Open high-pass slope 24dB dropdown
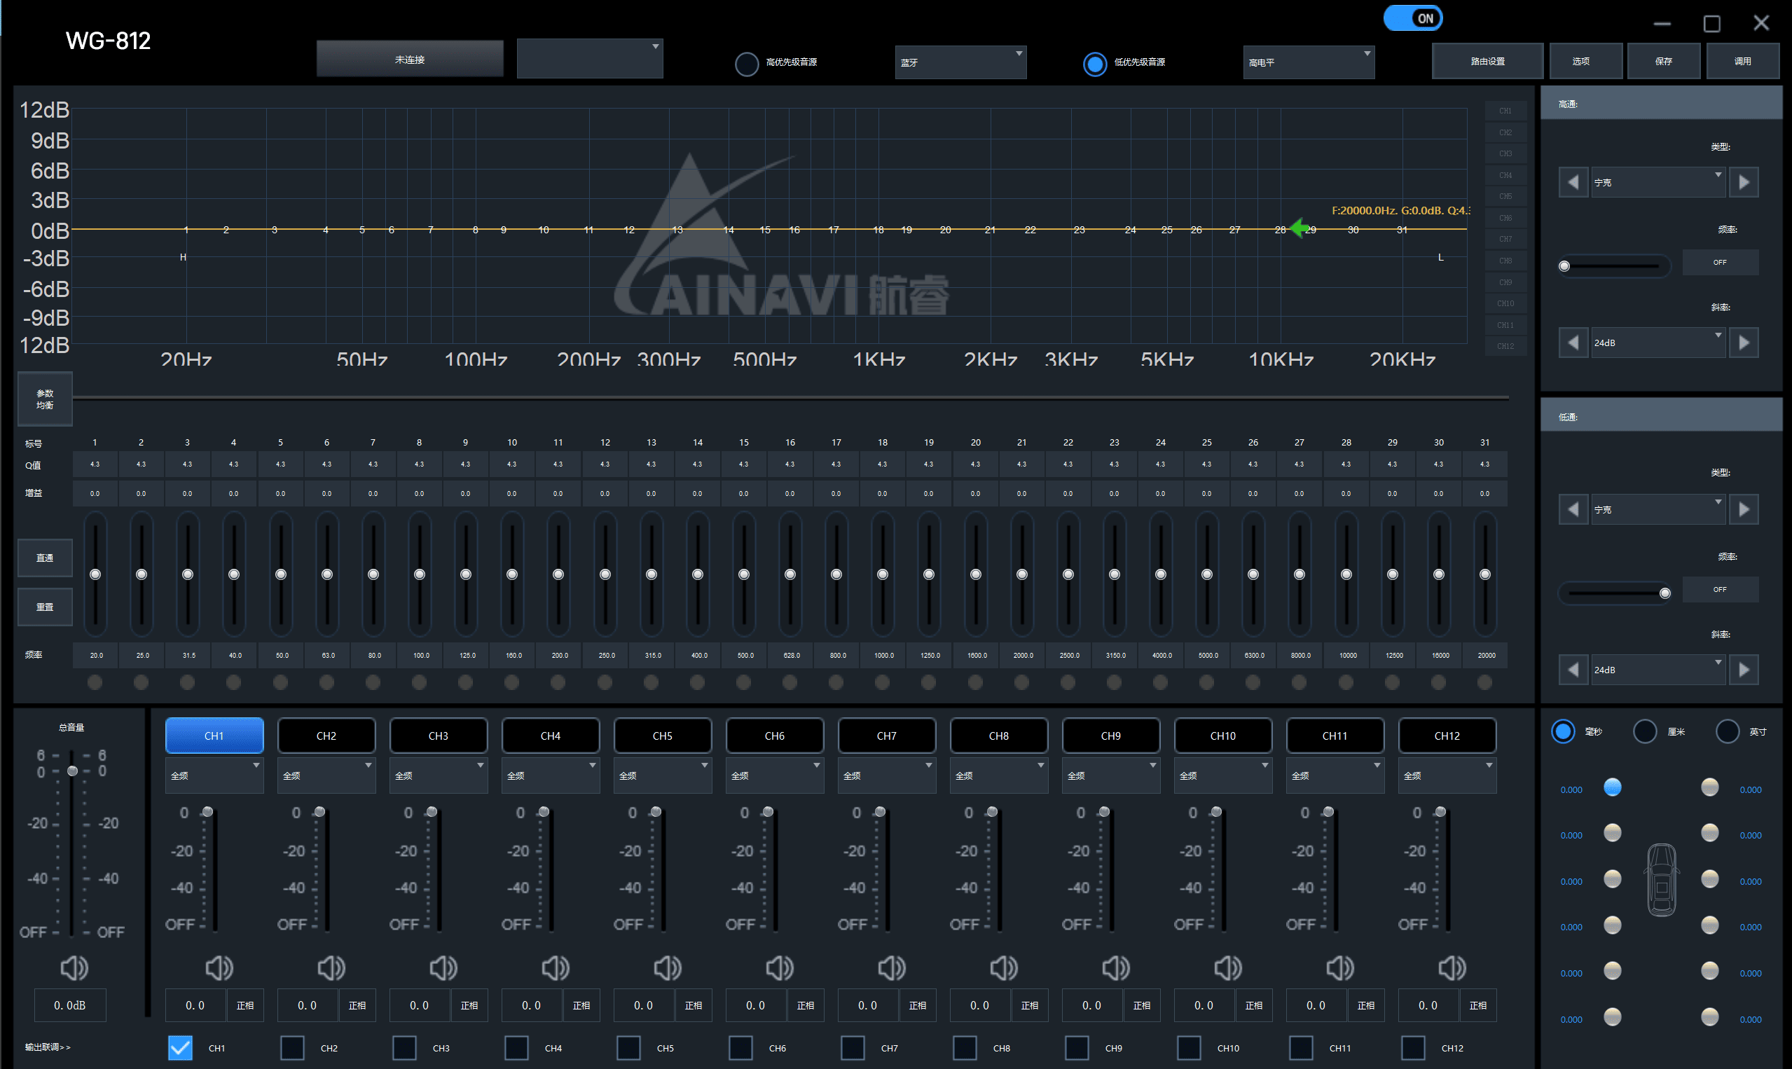Screen dimensions: 1792x1069 tap(1657, 343)
